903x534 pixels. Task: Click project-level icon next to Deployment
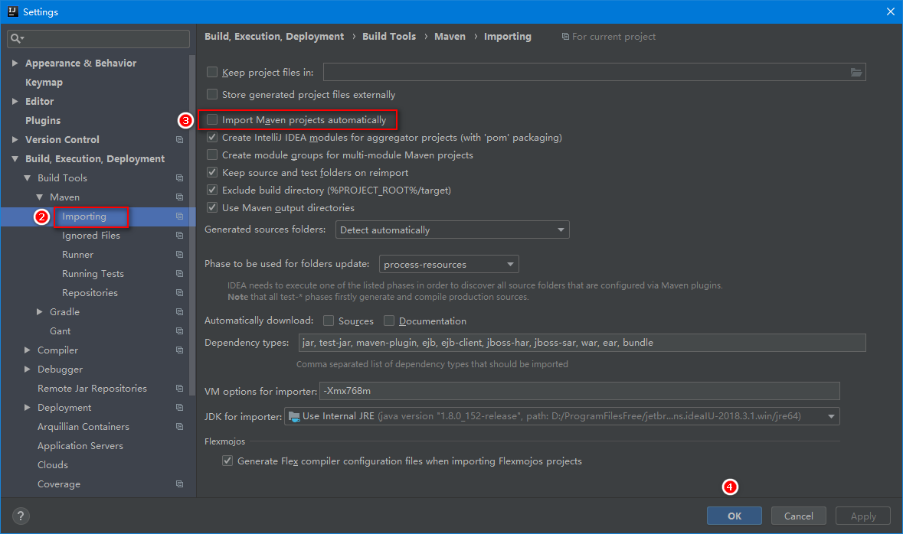[180, 408]
